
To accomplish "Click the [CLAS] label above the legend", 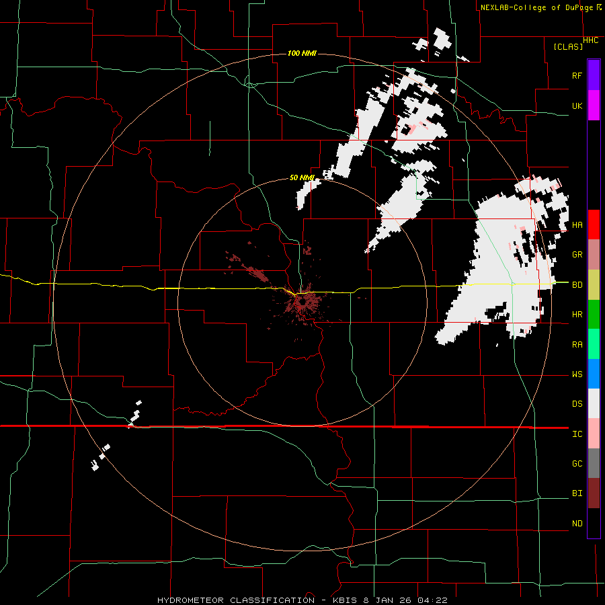I will coord(568,46).
